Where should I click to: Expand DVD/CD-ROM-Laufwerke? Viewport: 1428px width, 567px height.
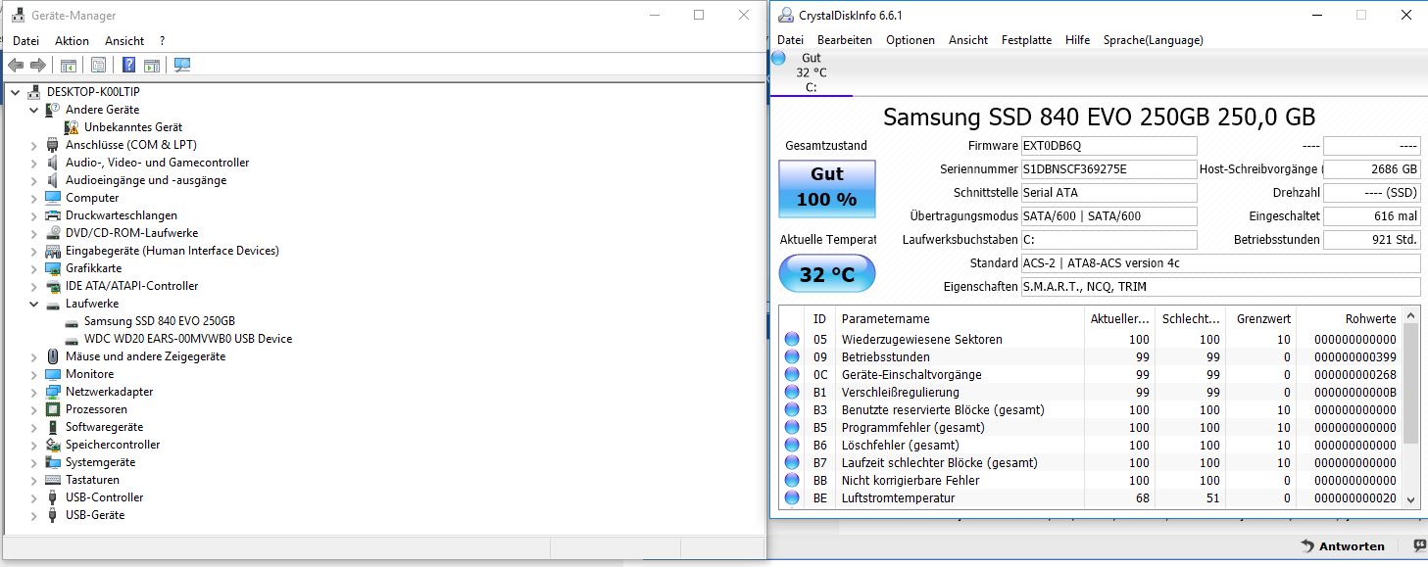point(33,233)
